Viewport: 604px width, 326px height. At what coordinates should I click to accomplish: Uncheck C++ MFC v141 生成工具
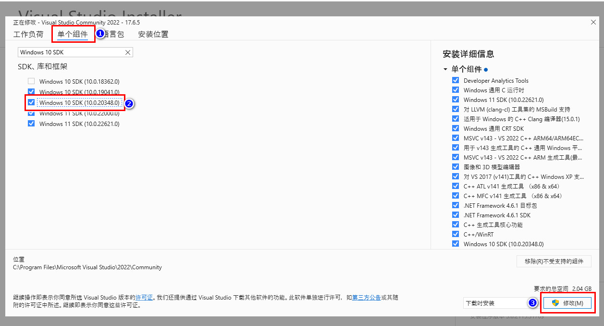[x=456, y=196]
